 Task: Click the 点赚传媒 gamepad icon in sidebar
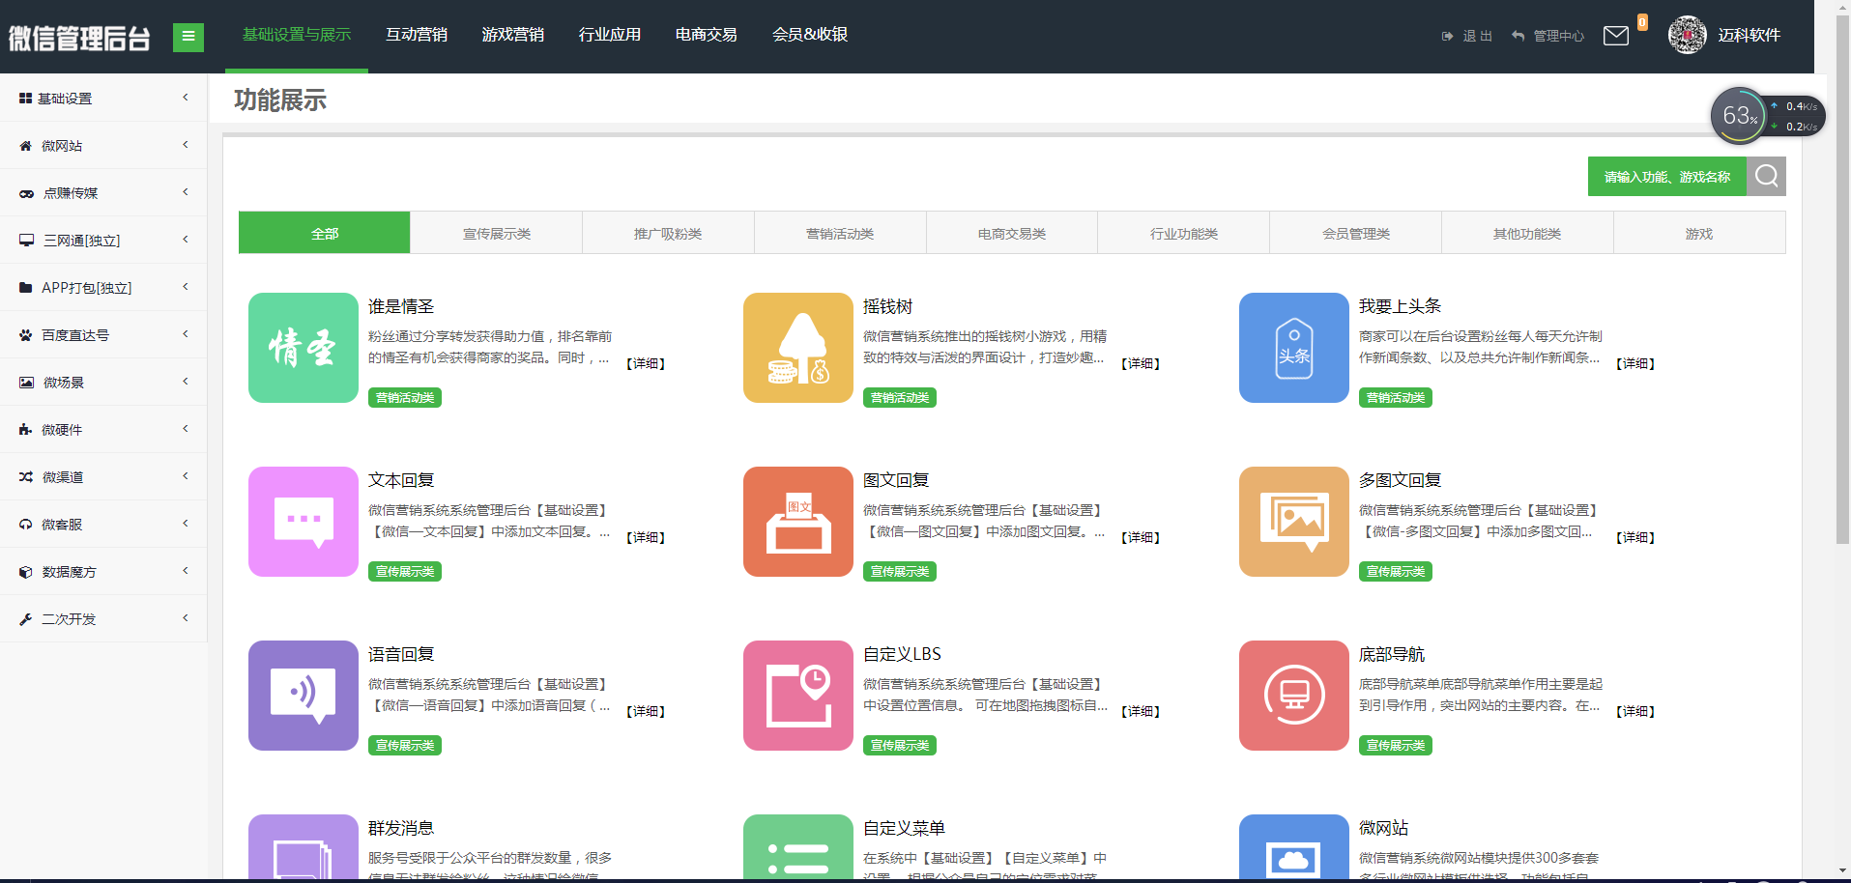click(26, 193)
